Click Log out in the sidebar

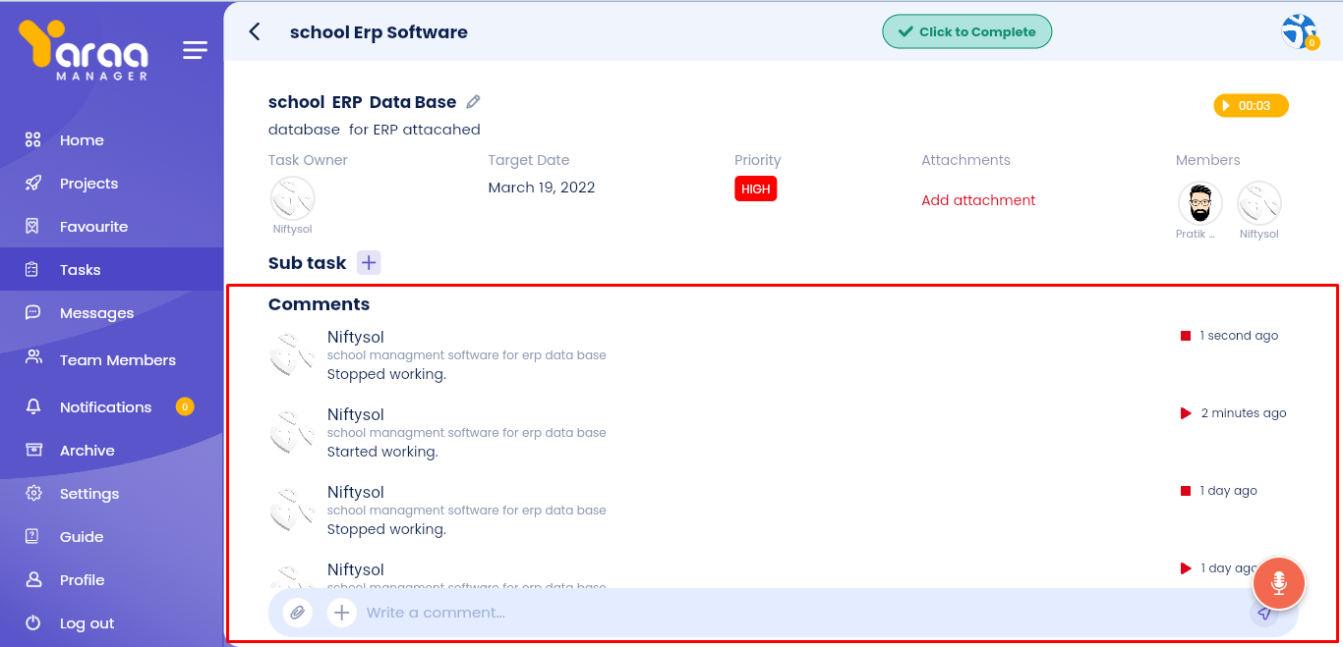pos(87,623)
